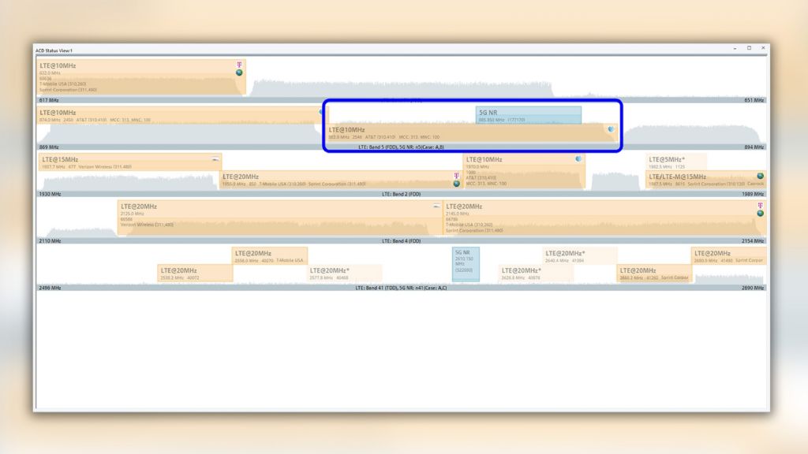
Task: Maximize the ACD Status View window
Action: point(749,49)
